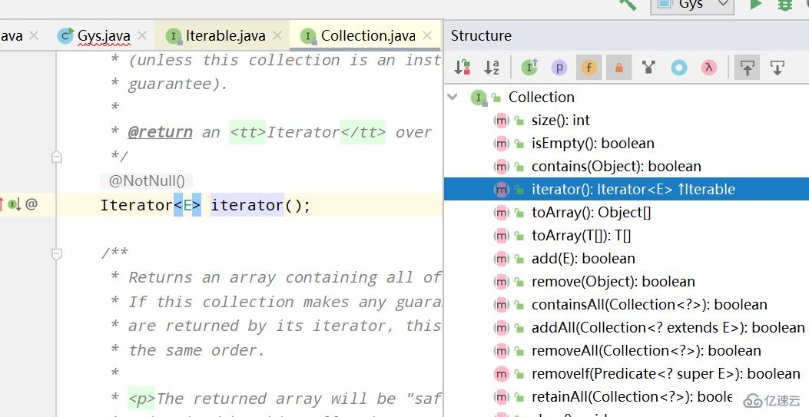This screenshot has height=417, width=809.
Task: Run the Gys configuration
Action: click(755, 5)
